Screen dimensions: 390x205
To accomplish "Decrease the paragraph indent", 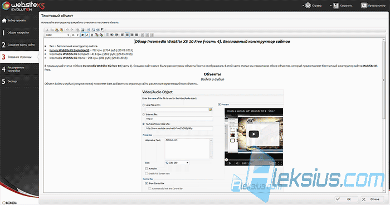I will tap(112, 35).
